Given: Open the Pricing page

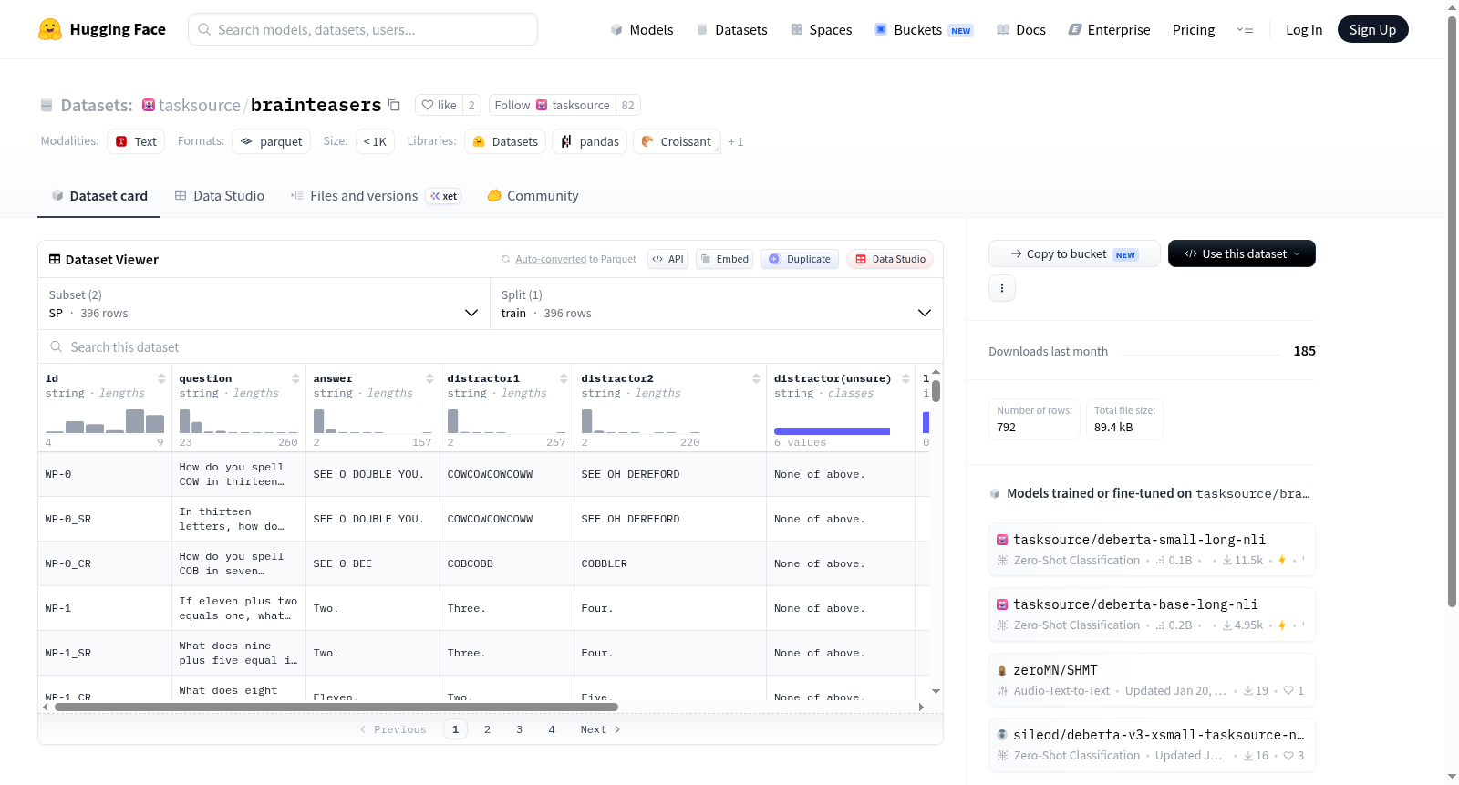Looking at the screenshot, I should coord(1194,29).
